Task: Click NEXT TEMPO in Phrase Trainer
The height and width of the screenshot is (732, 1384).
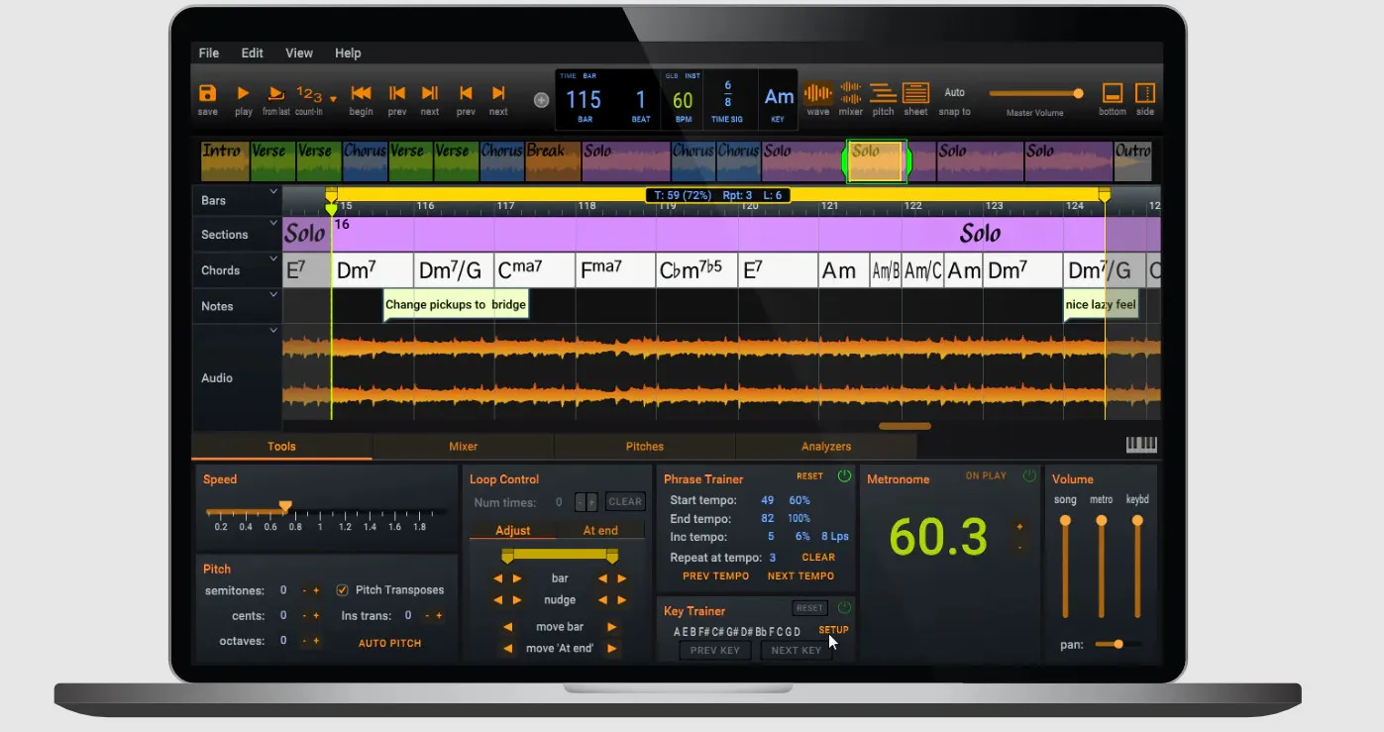Action: point(800,576)
